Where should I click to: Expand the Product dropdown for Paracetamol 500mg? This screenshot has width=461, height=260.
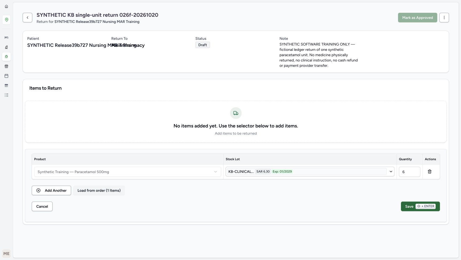tap(128, 172)
